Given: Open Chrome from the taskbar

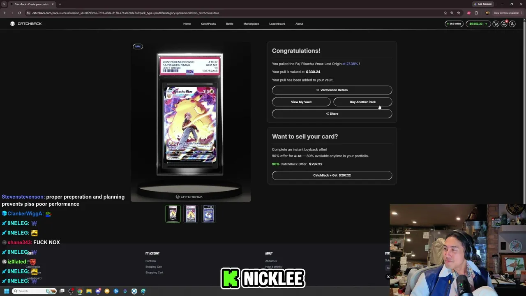Looking at the screenshot, I should [x=80, y=291].
